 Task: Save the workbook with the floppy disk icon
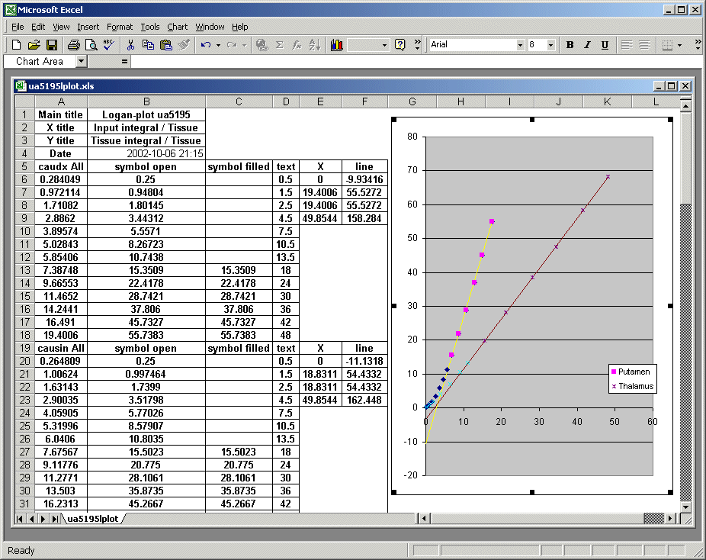pyautogui.click(x=52, y=45)
